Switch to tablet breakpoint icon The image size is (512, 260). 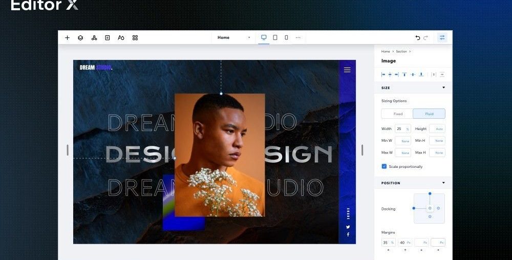(x=275, y=37)
